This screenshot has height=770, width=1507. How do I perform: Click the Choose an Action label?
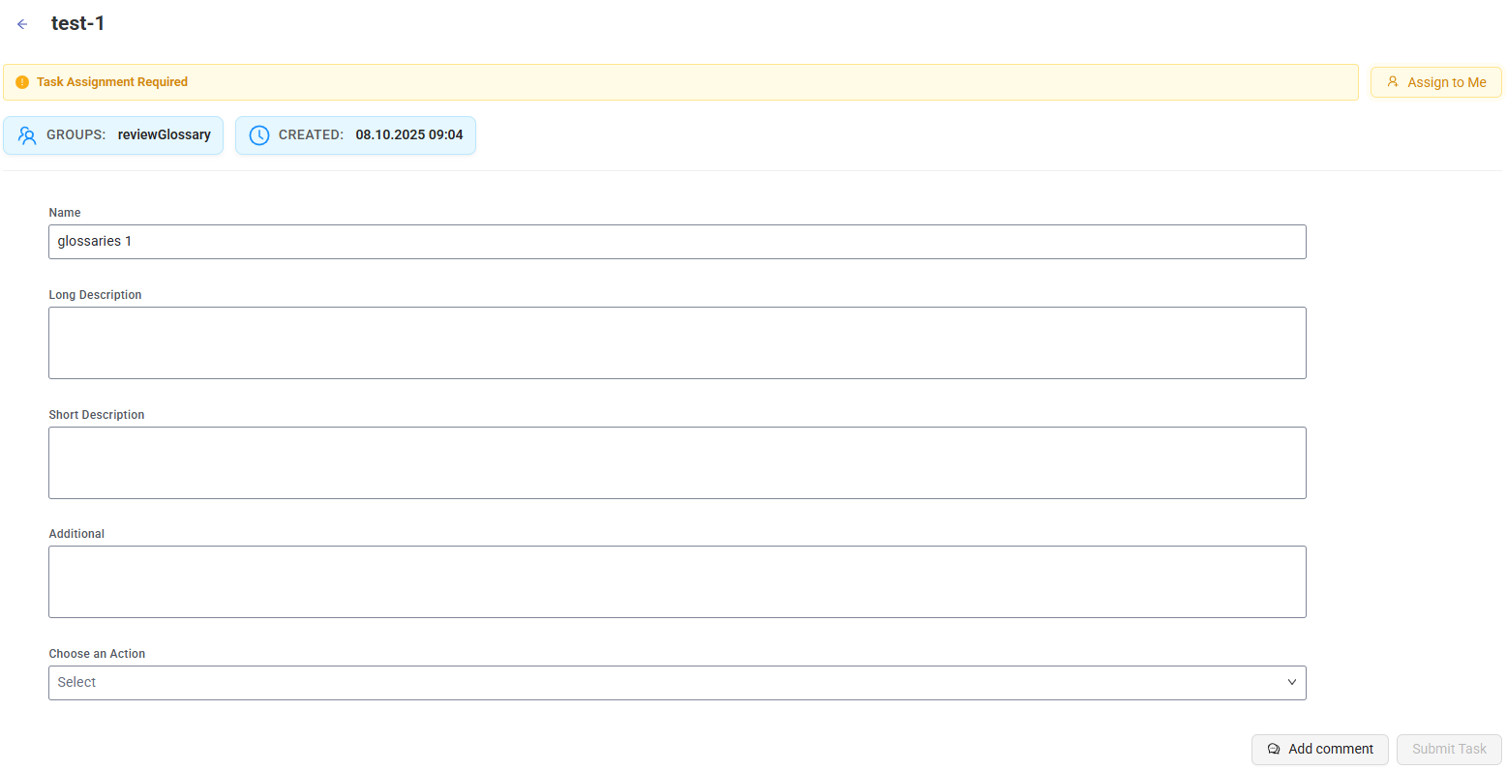coord(97,654)
